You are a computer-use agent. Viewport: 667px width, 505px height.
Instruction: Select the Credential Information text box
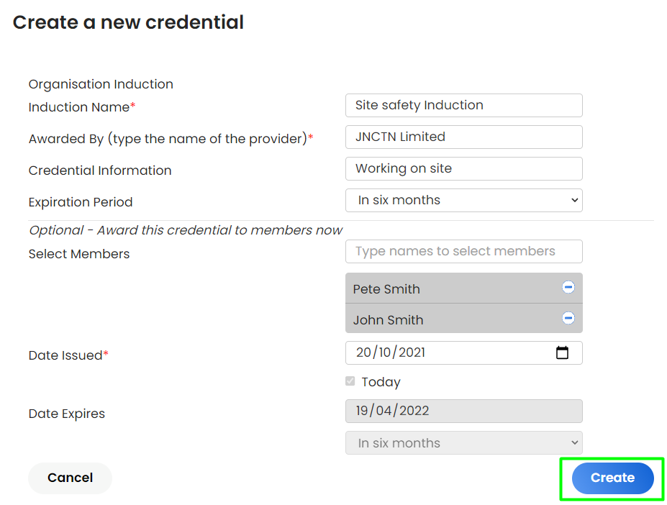[463, 169]
